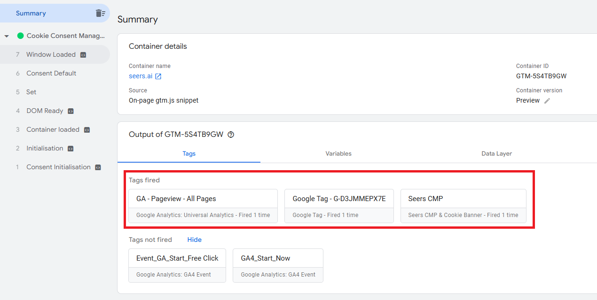
Task: Switch to the Data Layer tab
Action: tap(496, 154)
